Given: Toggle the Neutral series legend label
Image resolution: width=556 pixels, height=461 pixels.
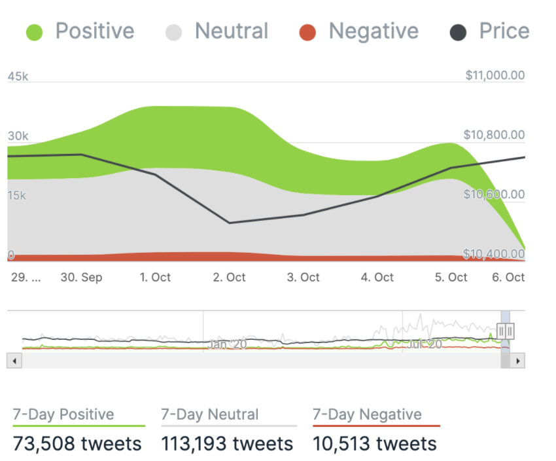Looking at the screenshot, I should [x=232, y=31].
